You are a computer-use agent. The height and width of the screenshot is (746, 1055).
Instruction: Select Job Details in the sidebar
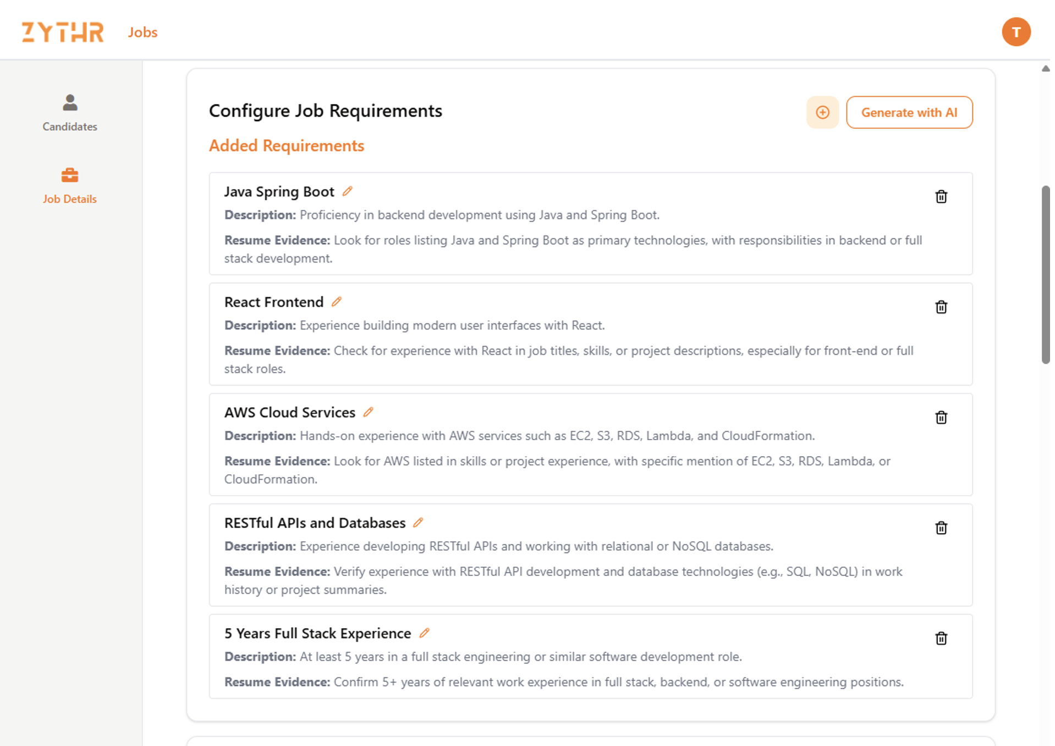(x=70, y=186)
